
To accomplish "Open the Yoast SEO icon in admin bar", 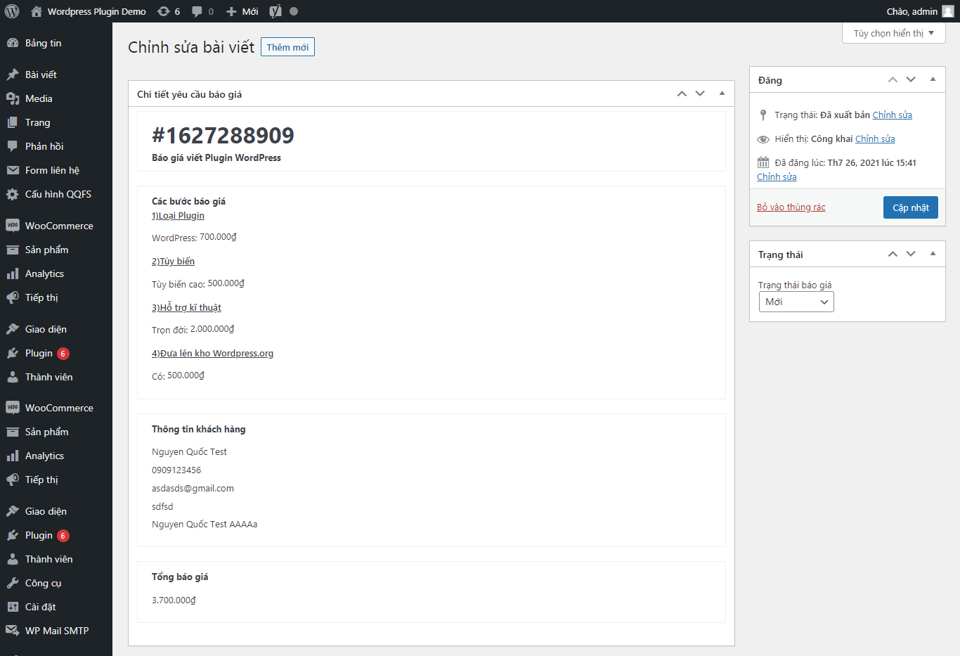I will click(275, 11).
